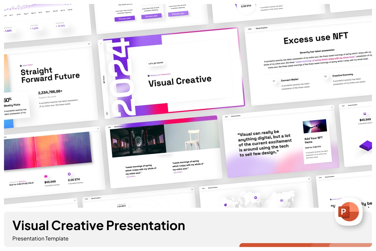
Task: Click the 2.00 ETH value under the gradient artwork
Action: (74, 180)
